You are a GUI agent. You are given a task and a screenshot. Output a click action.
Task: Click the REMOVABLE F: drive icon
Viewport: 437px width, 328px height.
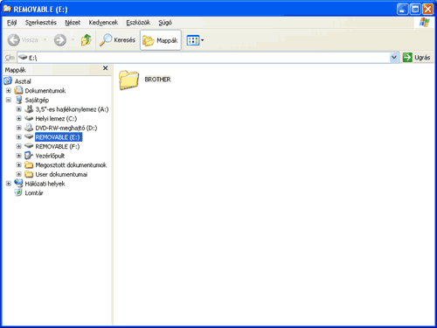click(29, 146)
